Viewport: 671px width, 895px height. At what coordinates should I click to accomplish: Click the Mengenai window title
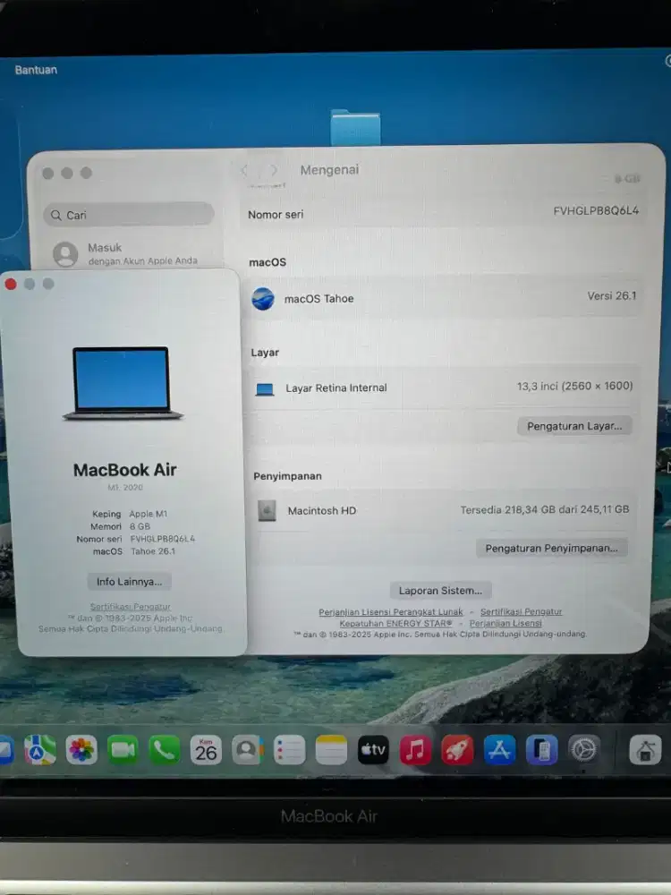tap(330, 169)
